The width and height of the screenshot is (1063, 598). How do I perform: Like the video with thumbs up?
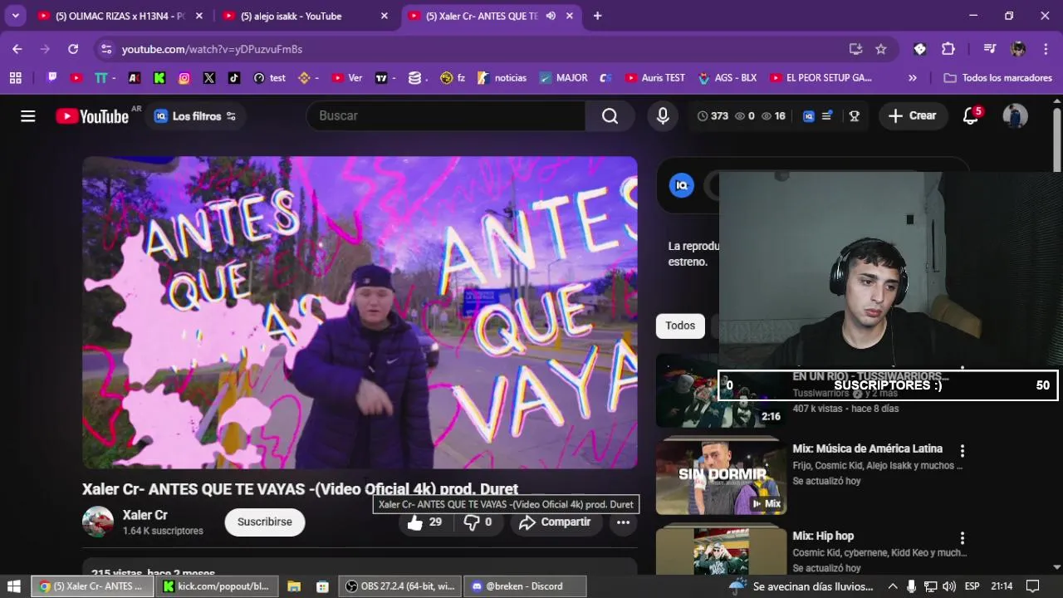424,522
